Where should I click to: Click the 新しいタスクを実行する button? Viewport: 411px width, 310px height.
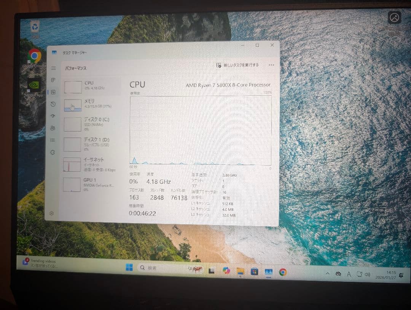[x=237, y=65]
